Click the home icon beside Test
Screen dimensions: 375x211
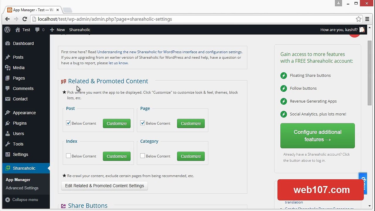click(x=18, y=30)
